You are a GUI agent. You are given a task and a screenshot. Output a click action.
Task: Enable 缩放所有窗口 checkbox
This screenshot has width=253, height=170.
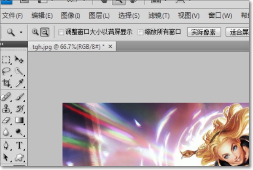coord(140,32)
